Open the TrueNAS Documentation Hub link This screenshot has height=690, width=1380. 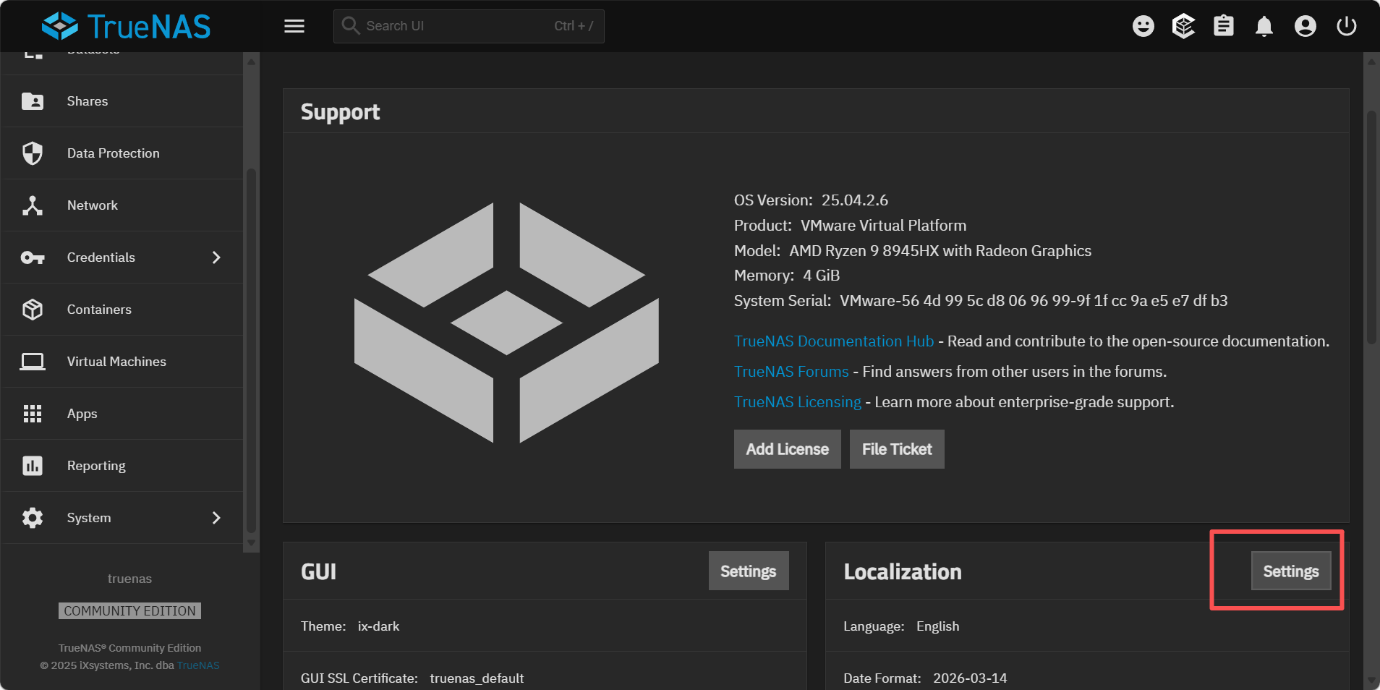(833, 341)
